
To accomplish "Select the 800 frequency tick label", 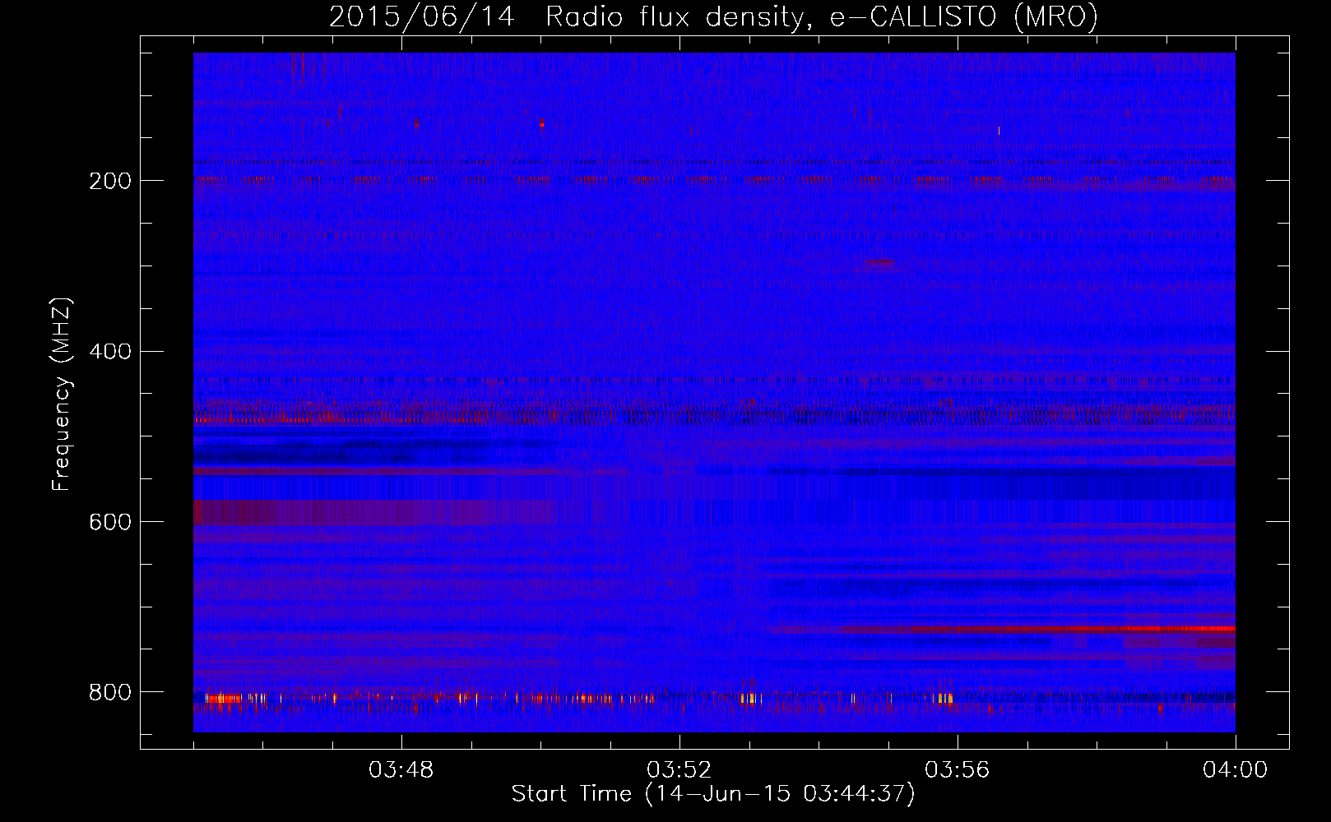I will pyautogui.click(x=110, y=693).
